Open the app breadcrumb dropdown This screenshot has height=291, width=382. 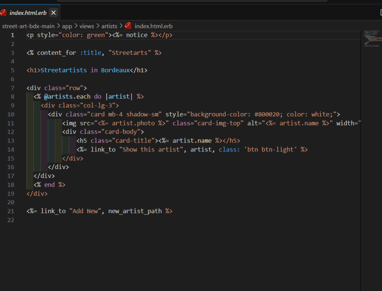point(67,26)
